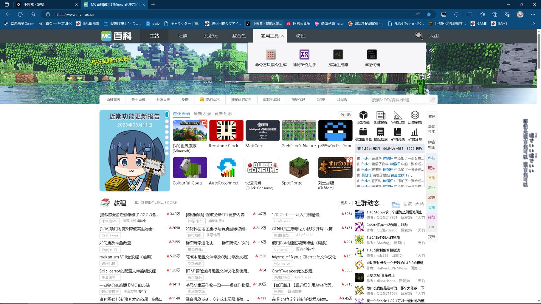Open the 社群 navigation item
The width and height of the screenshot is (541, 304).
point(183,36)
